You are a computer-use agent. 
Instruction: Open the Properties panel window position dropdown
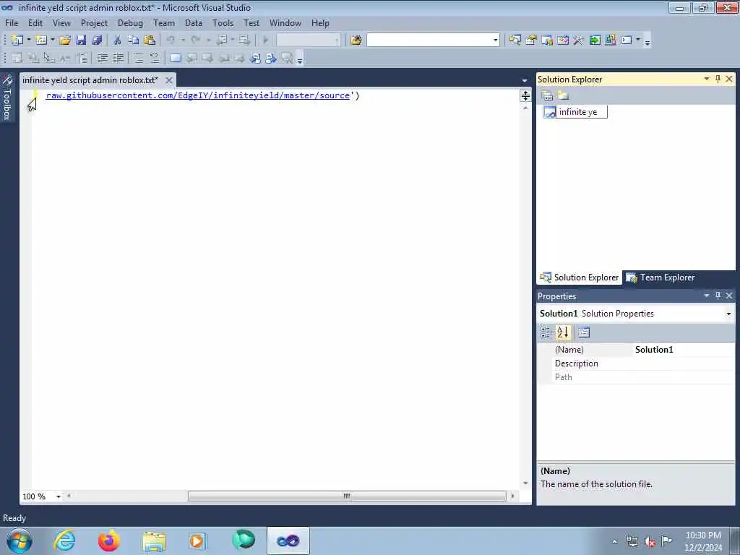707,296
